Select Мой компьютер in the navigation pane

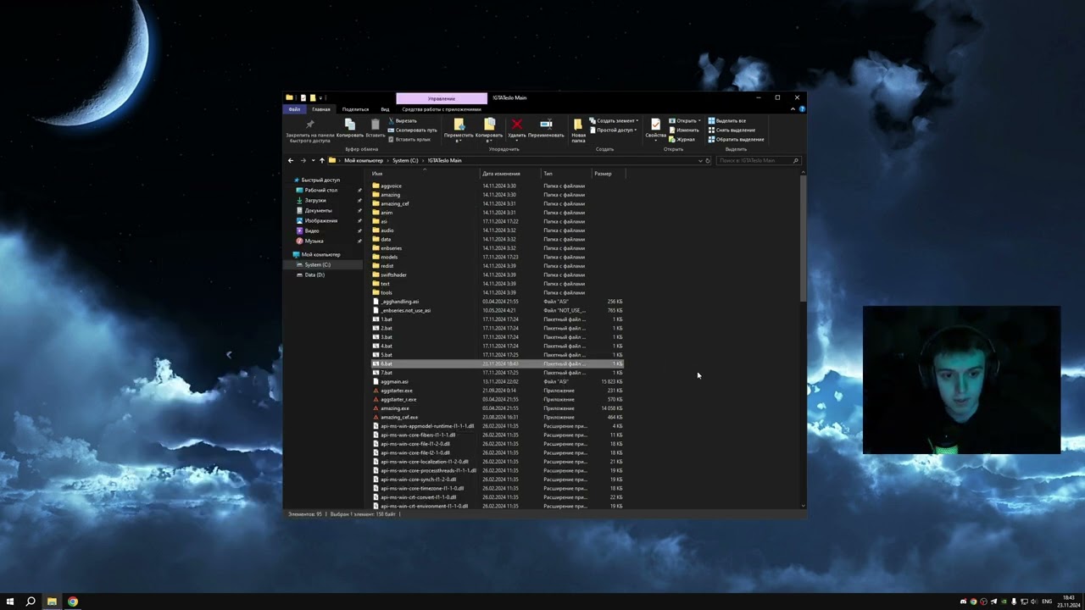tap(320, 254)
